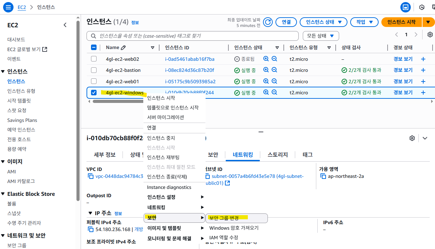
Task: Sort by Name column arrow
Action: 153,48
